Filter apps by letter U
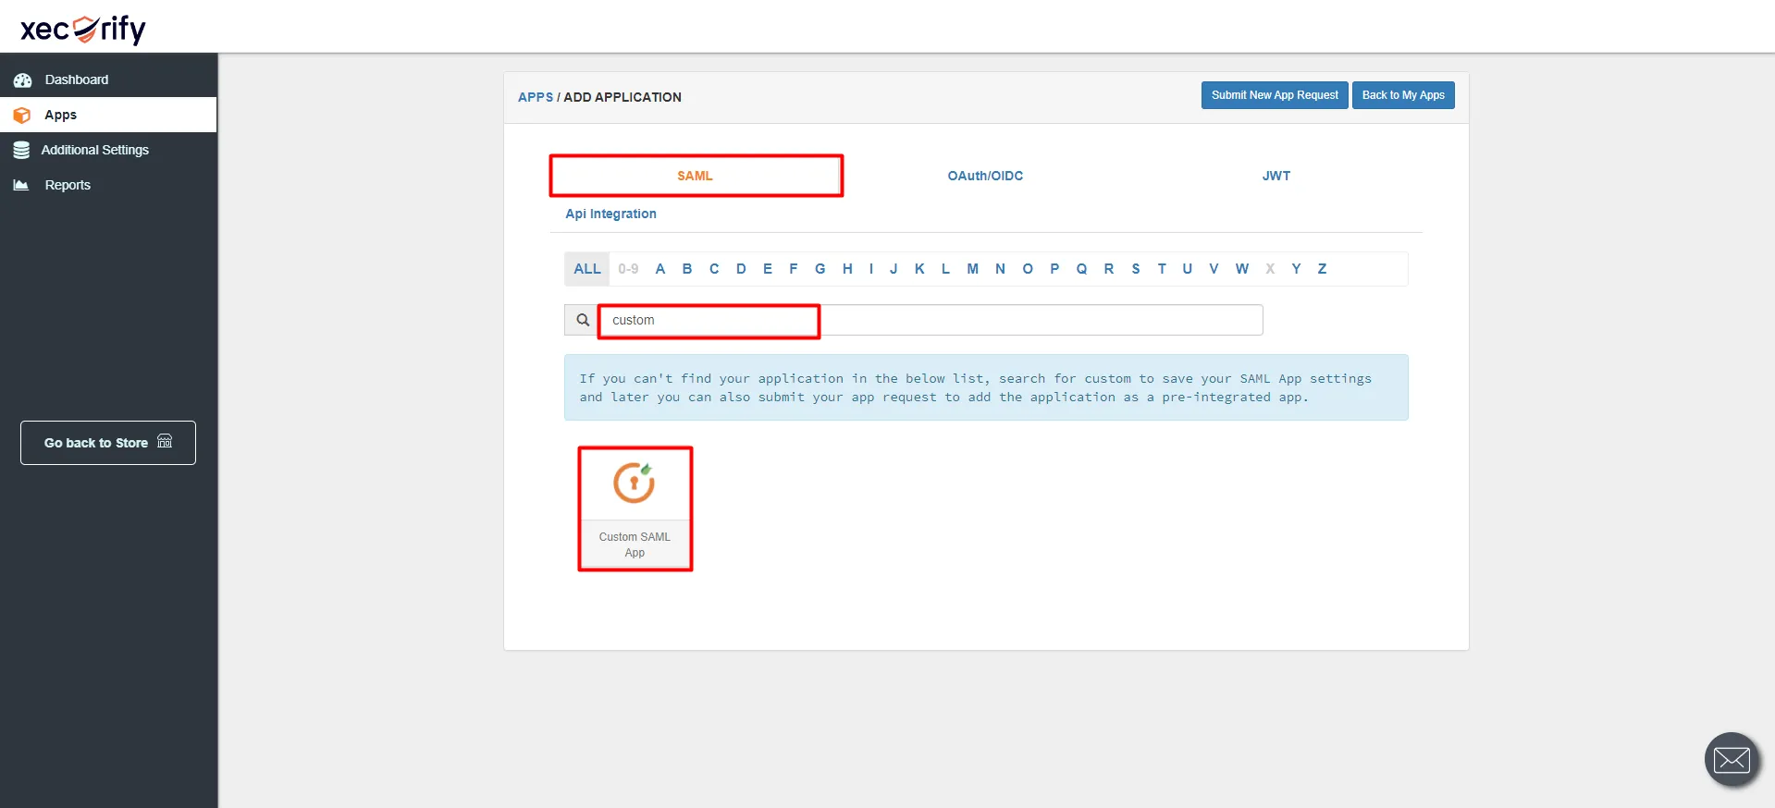The image size is (1775, 808). click(x=1188, y=269)
